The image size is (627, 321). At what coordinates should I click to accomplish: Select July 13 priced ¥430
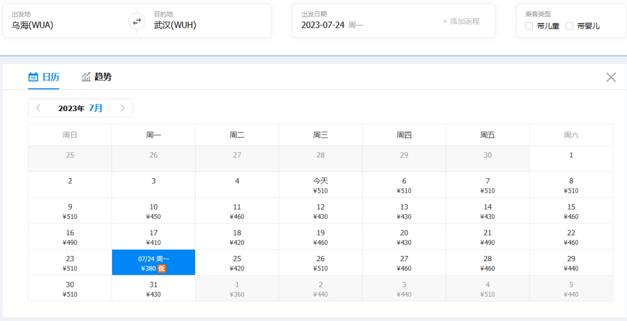pos(404,211)
